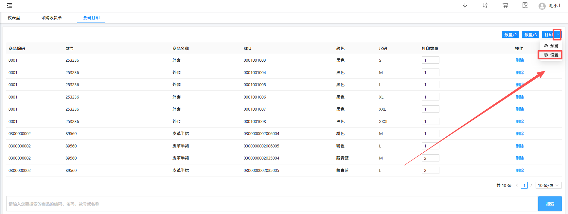Go to next page arrow
Image resolution: width=568 pixels, height=214 pixels.
coord(531,185)
